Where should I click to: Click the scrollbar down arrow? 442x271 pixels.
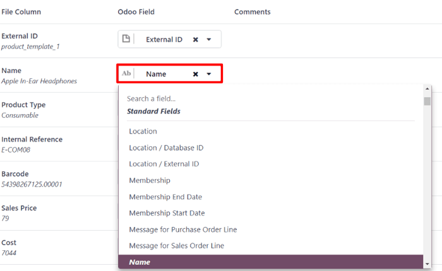427,263
